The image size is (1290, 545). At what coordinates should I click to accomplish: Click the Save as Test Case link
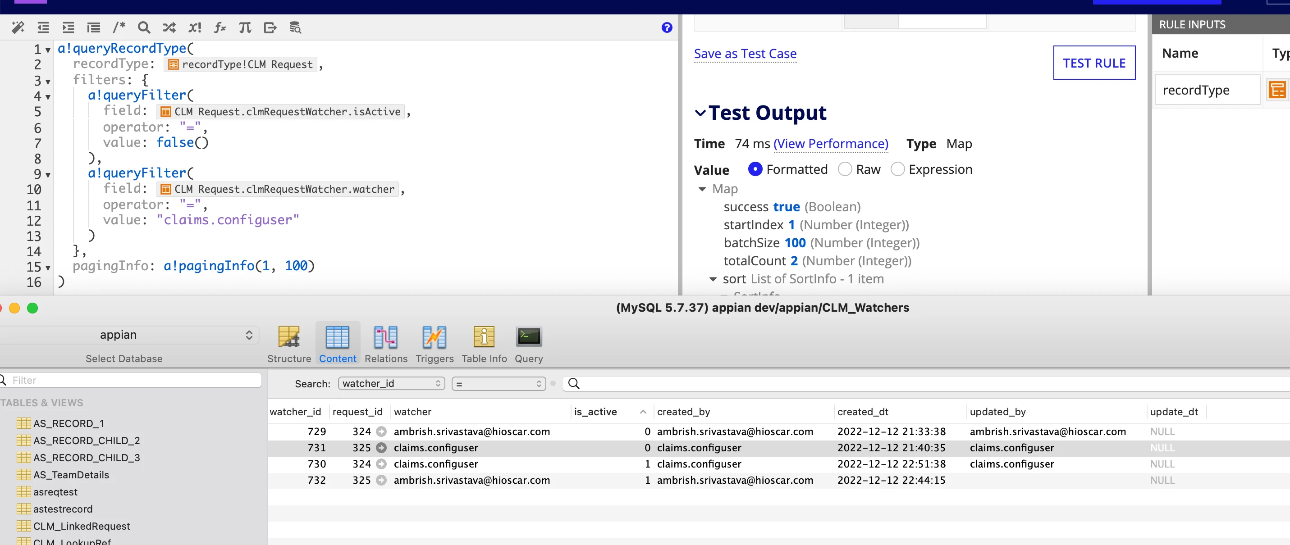(x=745, y=54)
